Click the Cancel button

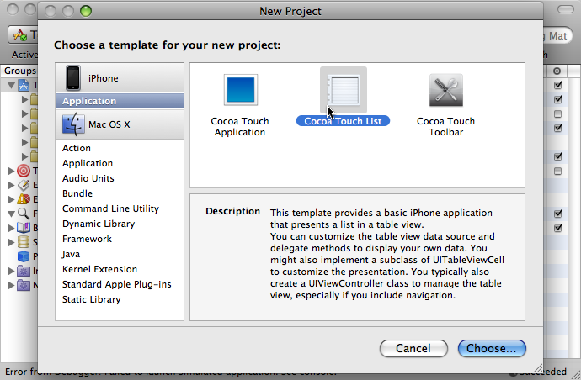click(413, 349)
